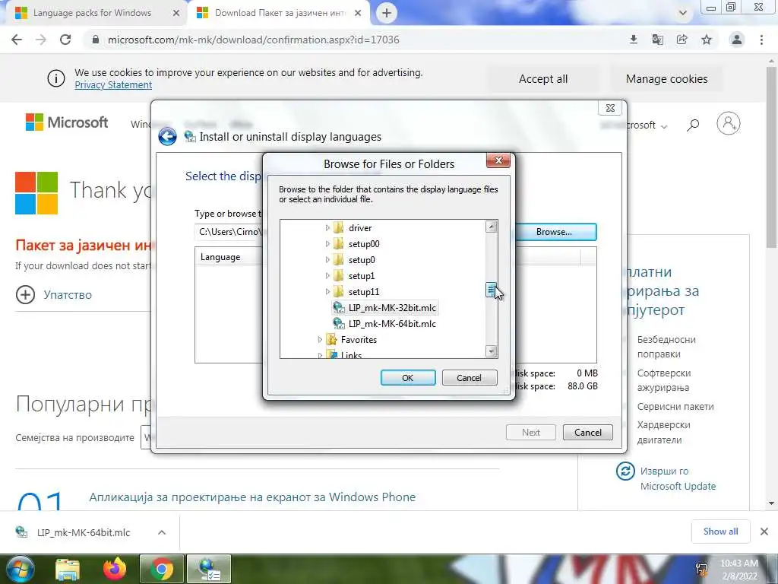This screenshot has width=778, height=584.
Task: Click the Microsoft sign-in account icon
Action: click(x=729, y=123)
